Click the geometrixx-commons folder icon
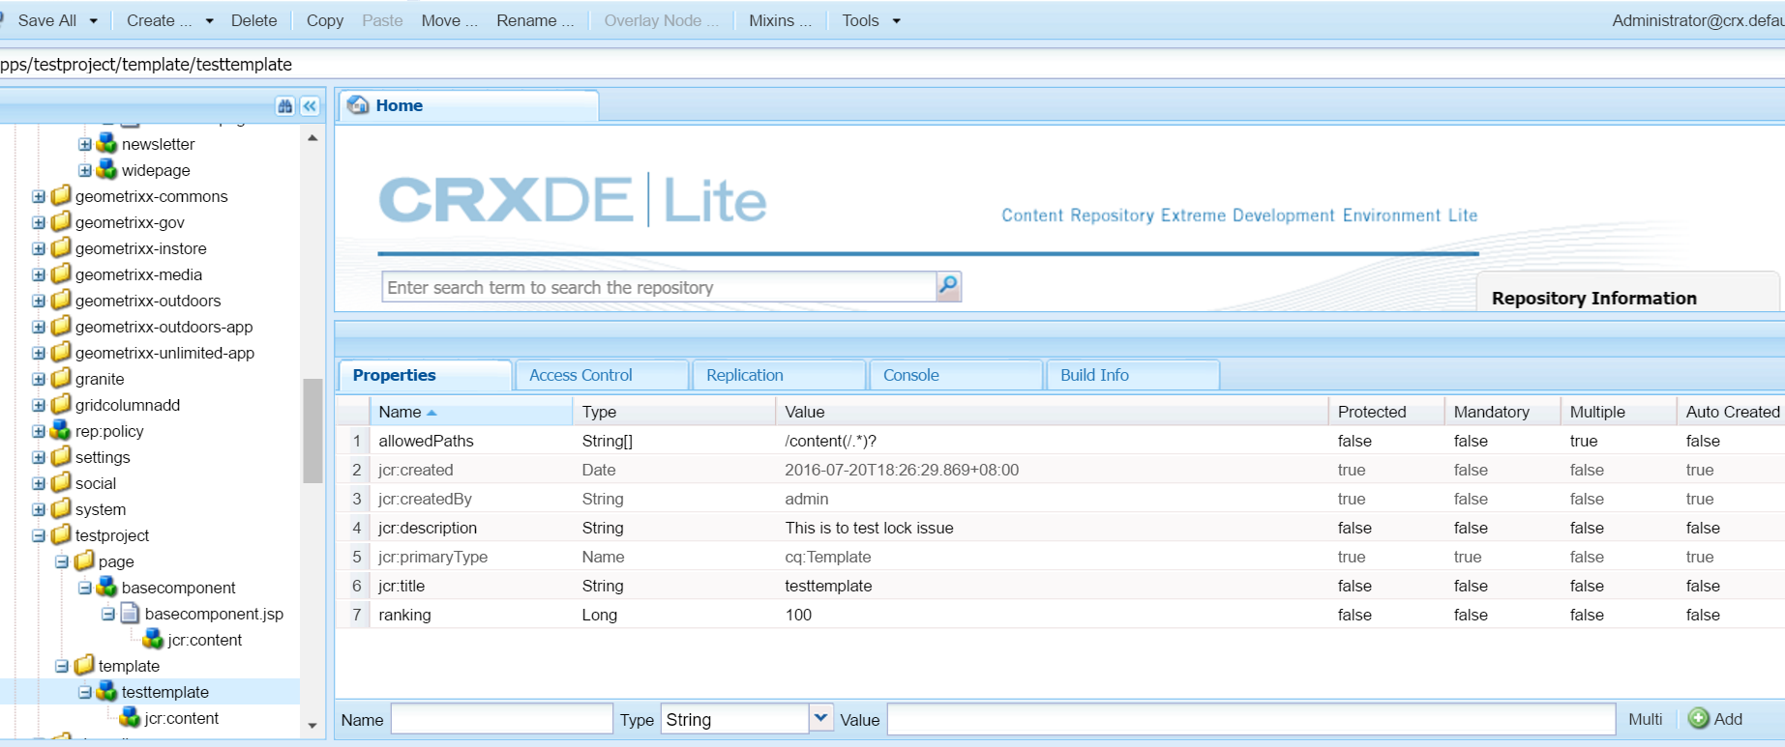 [61, 196]
